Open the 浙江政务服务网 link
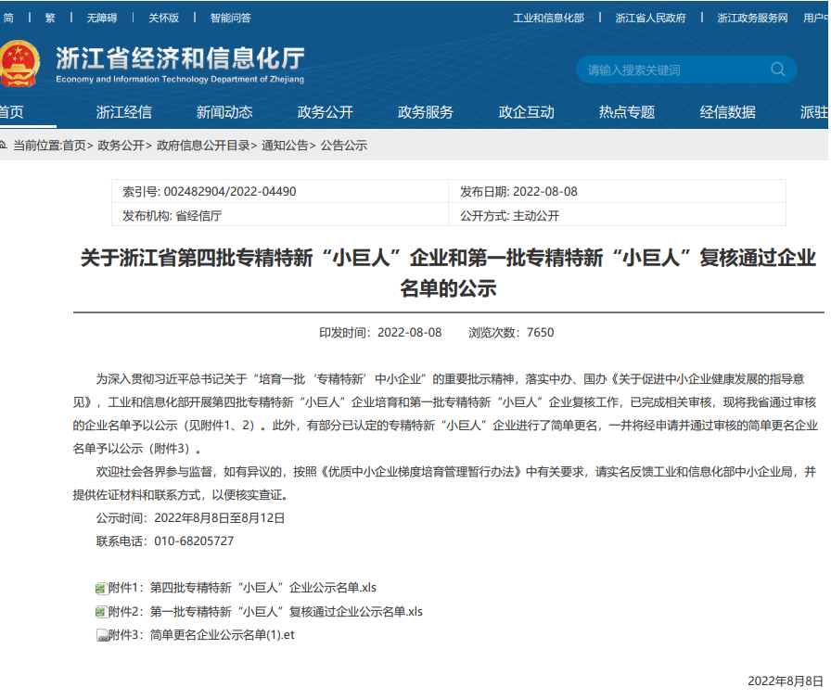This screenshot has width=831, height=700. coord(752,18)
